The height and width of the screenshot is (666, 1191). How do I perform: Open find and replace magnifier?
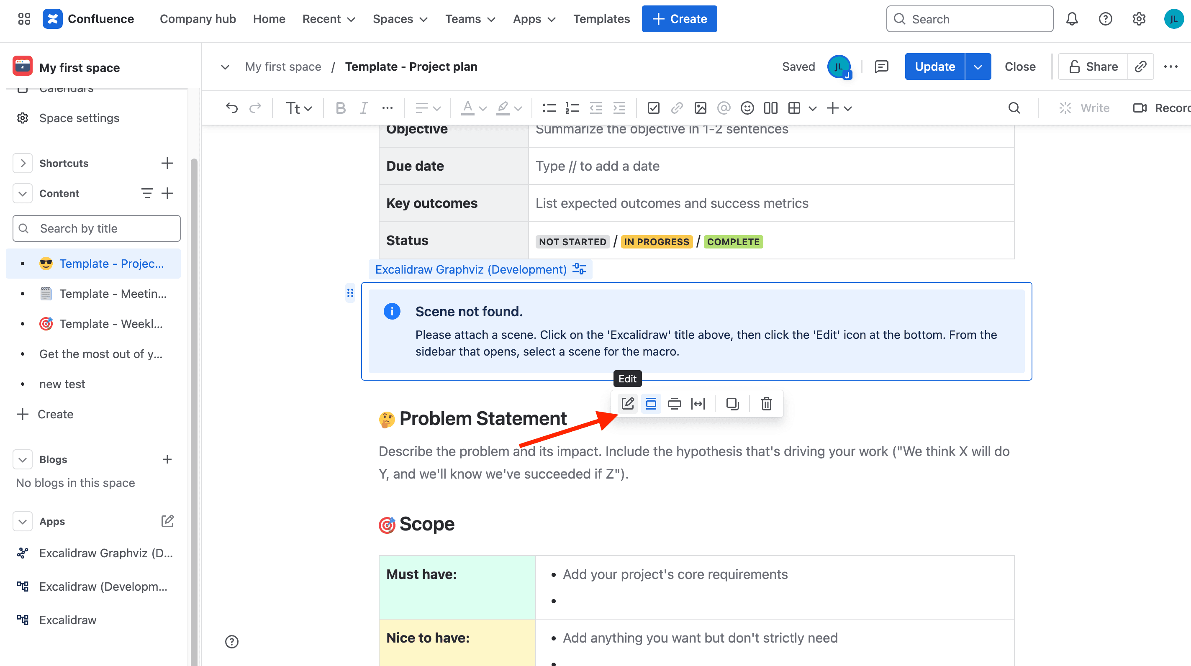[1014, 108]
